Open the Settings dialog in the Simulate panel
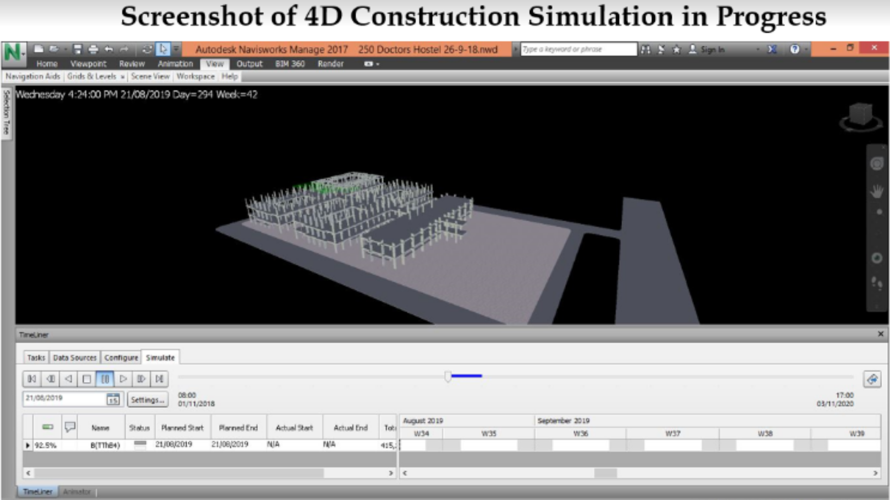Image resolution: width=890 pixels, height=500 pixels. 147,400
